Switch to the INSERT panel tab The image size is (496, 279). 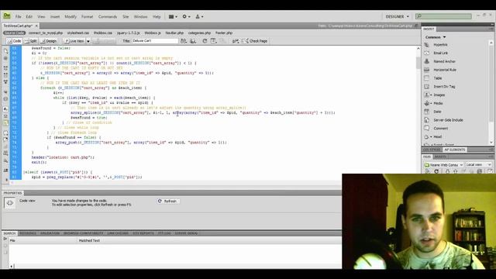tap(429, 29)
